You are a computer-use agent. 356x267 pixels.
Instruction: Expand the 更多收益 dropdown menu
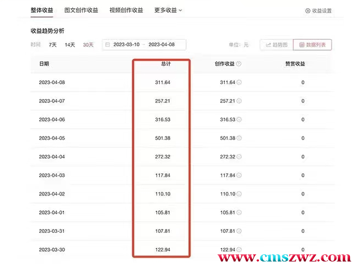click(x=168, y=10)
